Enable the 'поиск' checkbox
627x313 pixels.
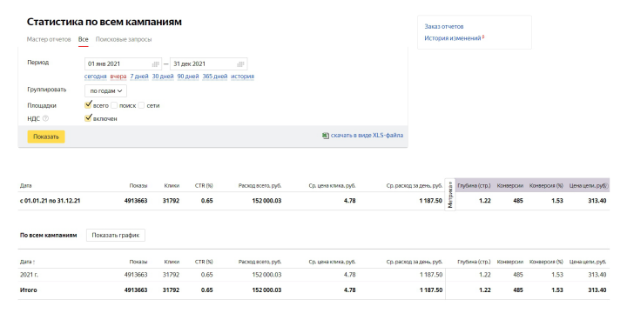[114, 106]
